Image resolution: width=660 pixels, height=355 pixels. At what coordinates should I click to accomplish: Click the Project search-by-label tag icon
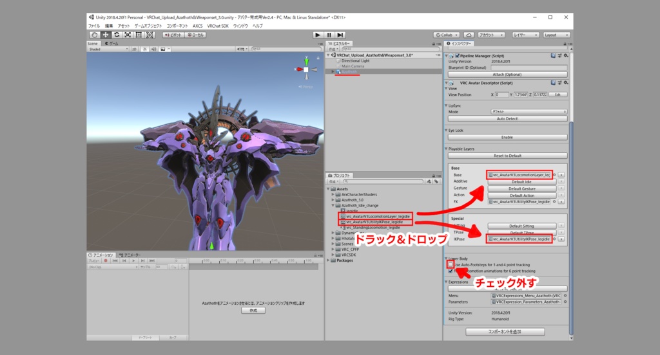(436, 181)
